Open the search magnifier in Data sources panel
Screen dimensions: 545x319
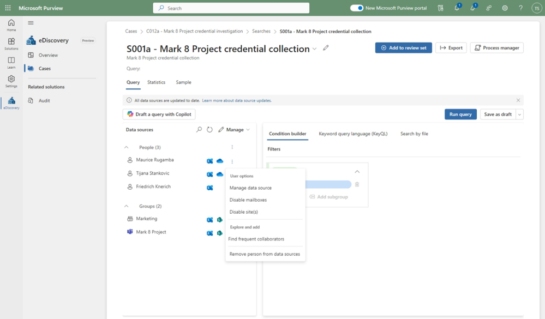(x=199, y=129)
